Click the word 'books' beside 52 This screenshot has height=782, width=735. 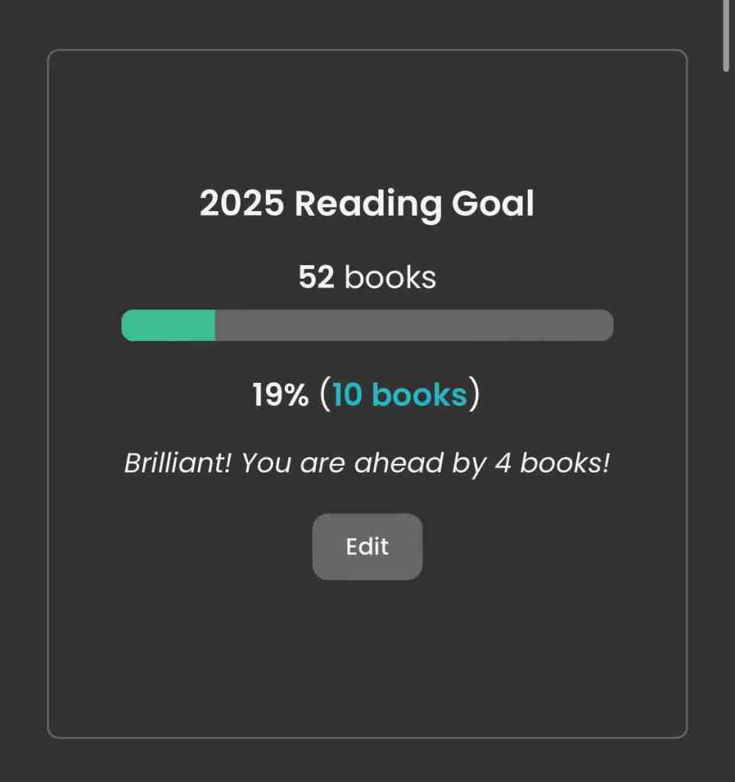[390, 277]
